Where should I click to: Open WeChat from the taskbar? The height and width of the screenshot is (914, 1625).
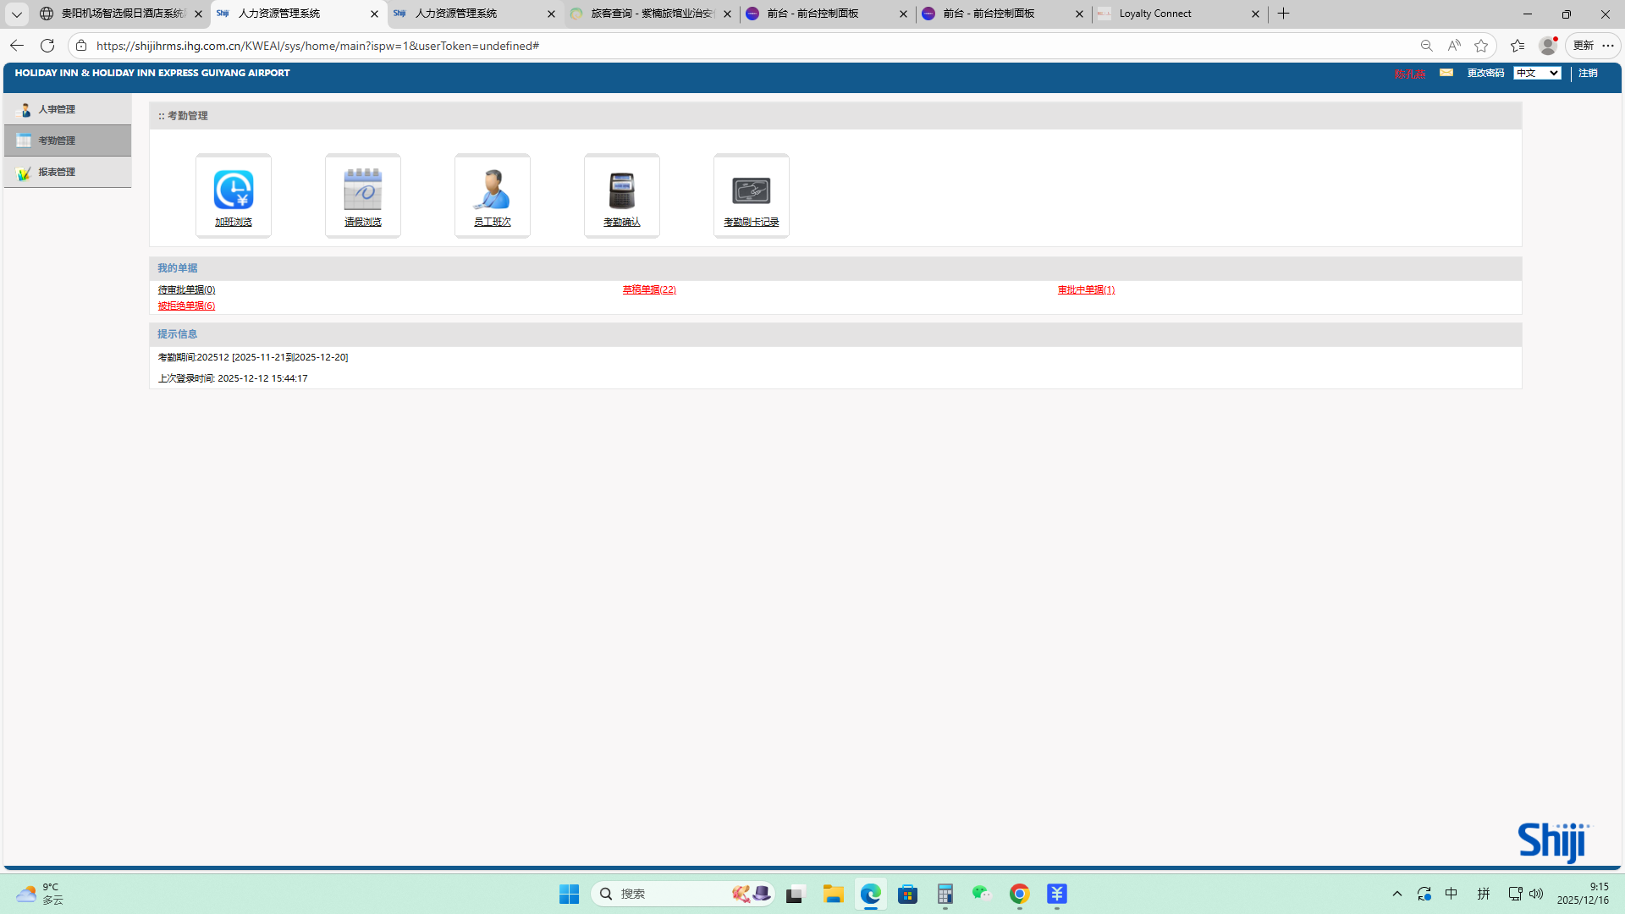point(982,894)
